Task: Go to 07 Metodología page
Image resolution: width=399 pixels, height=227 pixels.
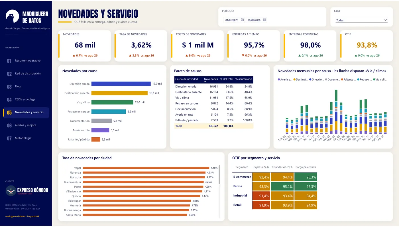Action: pos(26,138)
